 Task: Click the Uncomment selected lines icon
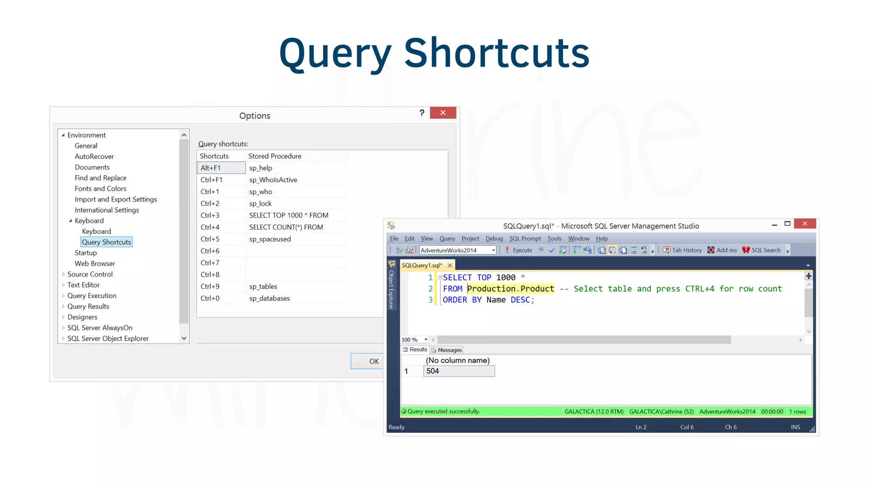(644, 250)
